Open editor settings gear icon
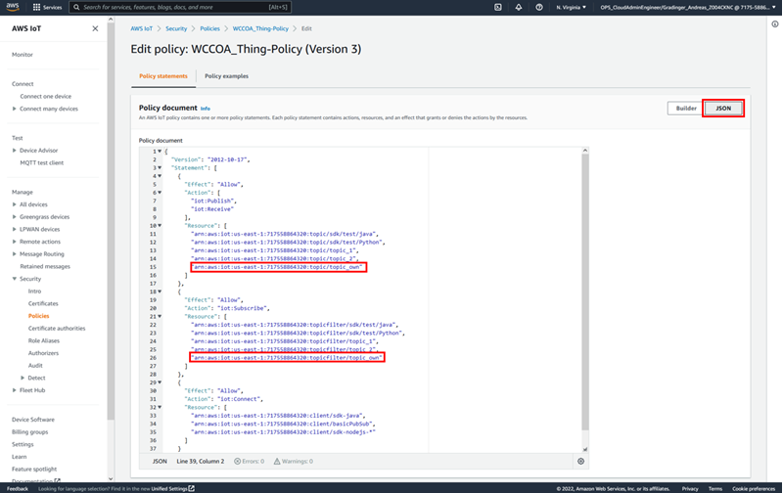 [x=581, y=461]
